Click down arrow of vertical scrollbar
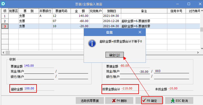203x105 pixels. tap(202, 48)
